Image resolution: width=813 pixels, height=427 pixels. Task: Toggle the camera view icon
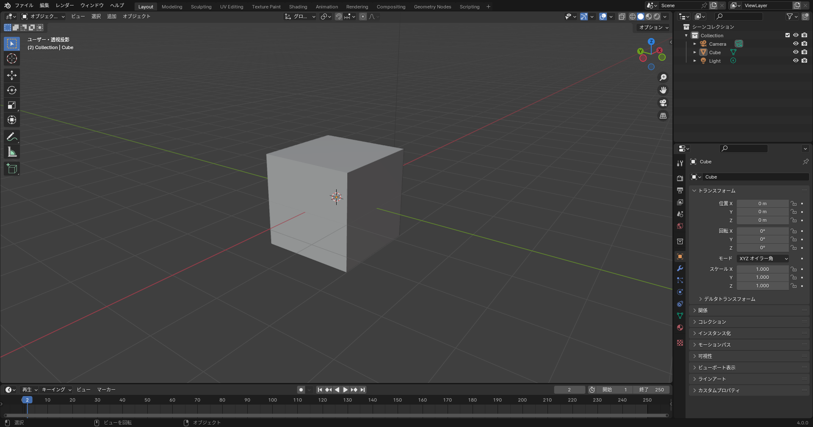click(663, 103)
